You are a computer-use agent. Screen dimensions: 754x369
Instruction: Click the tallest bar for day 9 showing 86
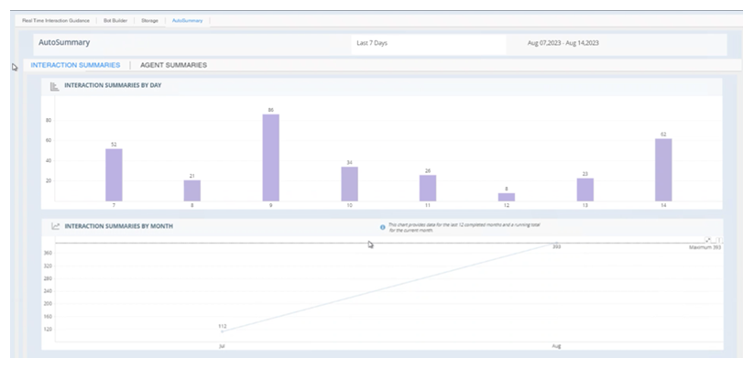coord(271,157)
